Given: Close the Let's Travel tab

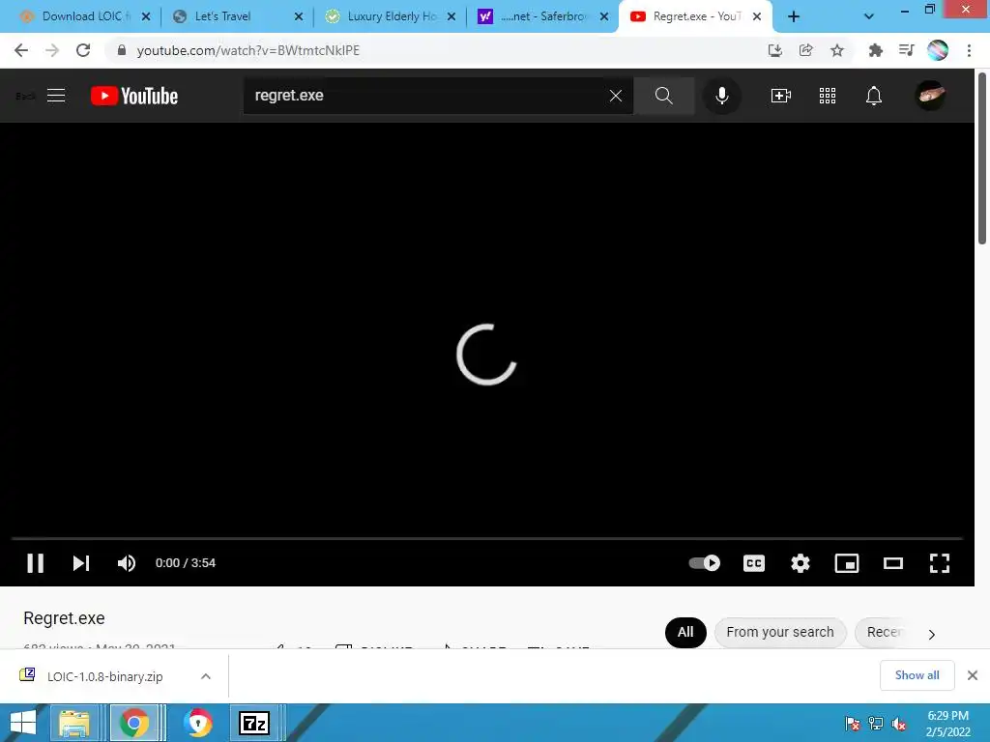Looking at the screenshot, I should [299, 17].
